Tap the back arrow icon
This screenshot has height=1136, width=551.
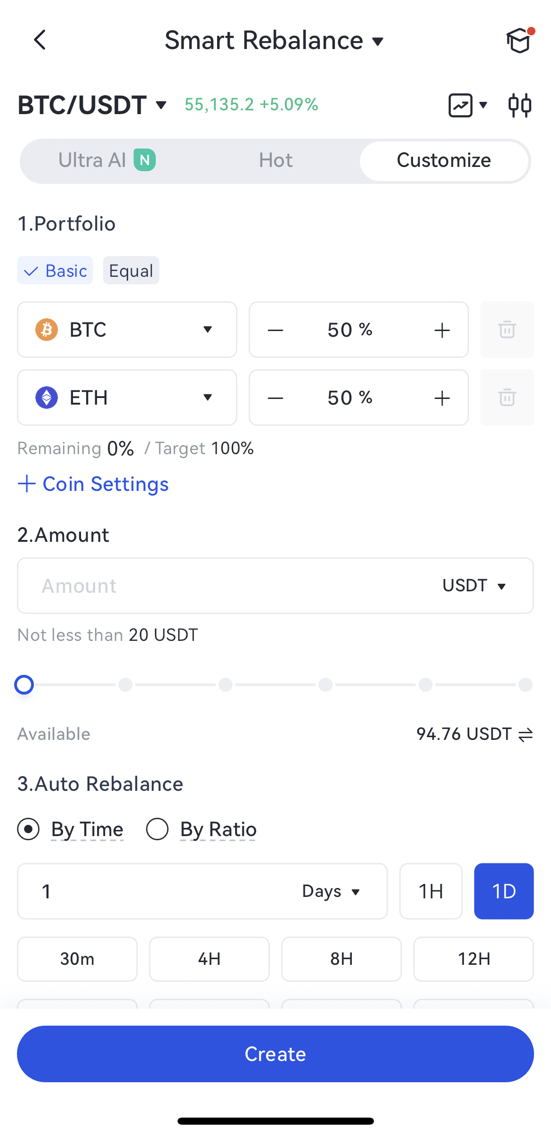coord(41,40)
